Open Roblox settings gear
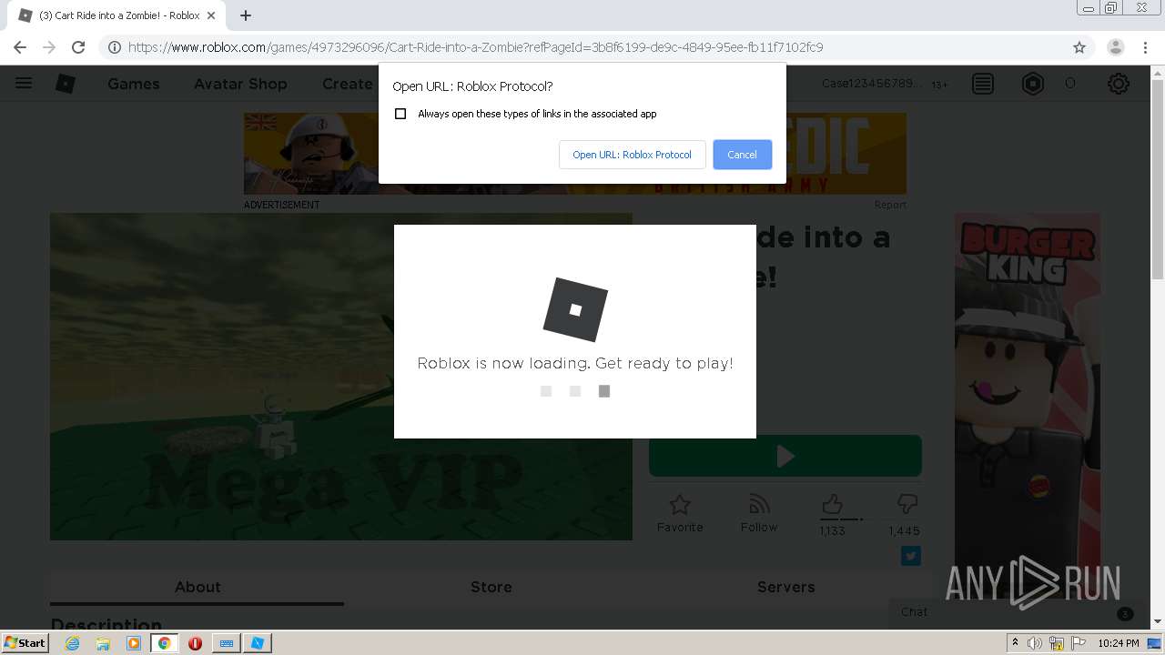This screenshot has width=1165, height=655. tap(1119, 84)
